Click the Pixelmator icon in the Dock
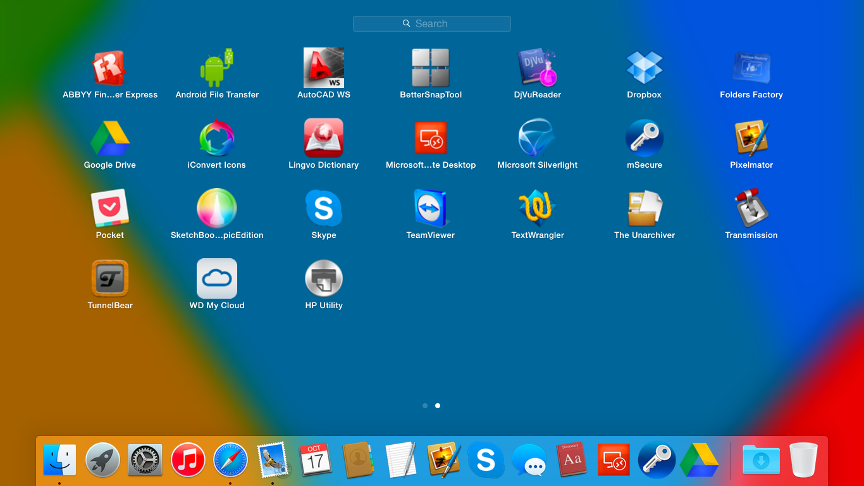Viewport: 864px width, 486px height. coord(443,459)
